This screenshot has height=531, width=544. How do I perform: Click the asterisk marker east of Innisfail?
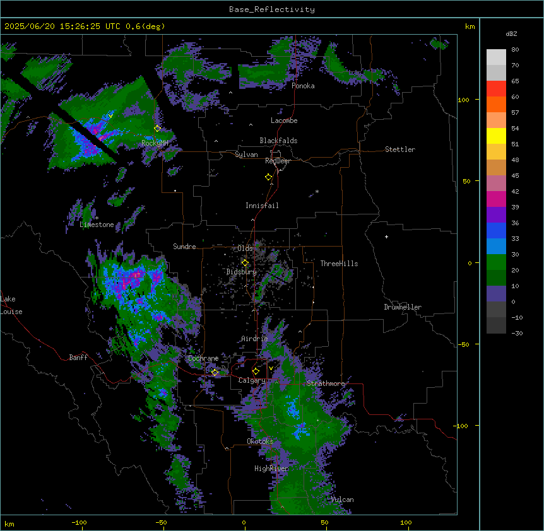(317, 191)
